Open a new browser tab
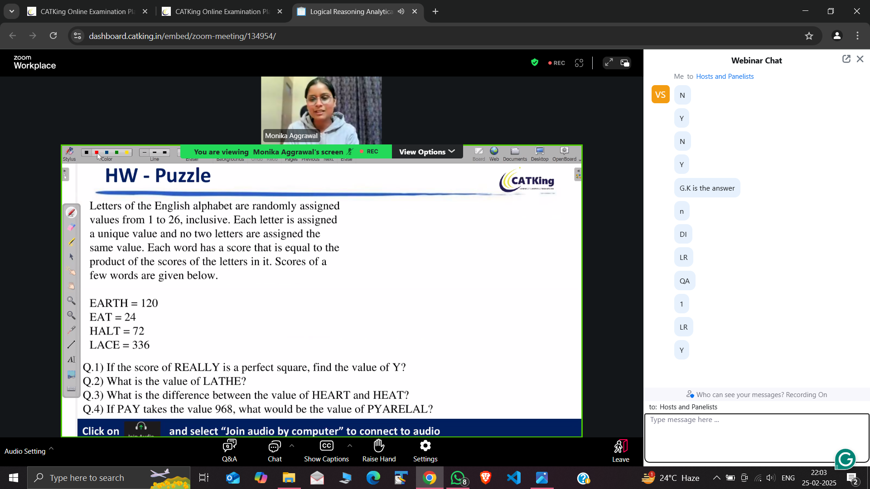Image resolution: width=870 pixels, height=489 pixels. click(435, 12)
